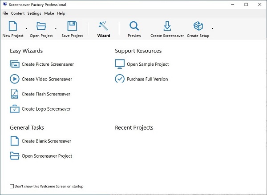
Task: Click the Create Video Screensaver play icon
Action: [x=15, y=79]
